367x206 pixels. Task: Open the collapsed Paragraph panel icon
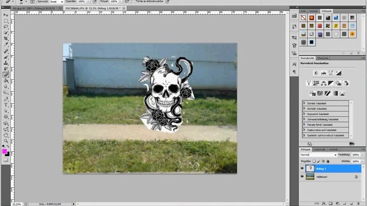pos(294,72)
